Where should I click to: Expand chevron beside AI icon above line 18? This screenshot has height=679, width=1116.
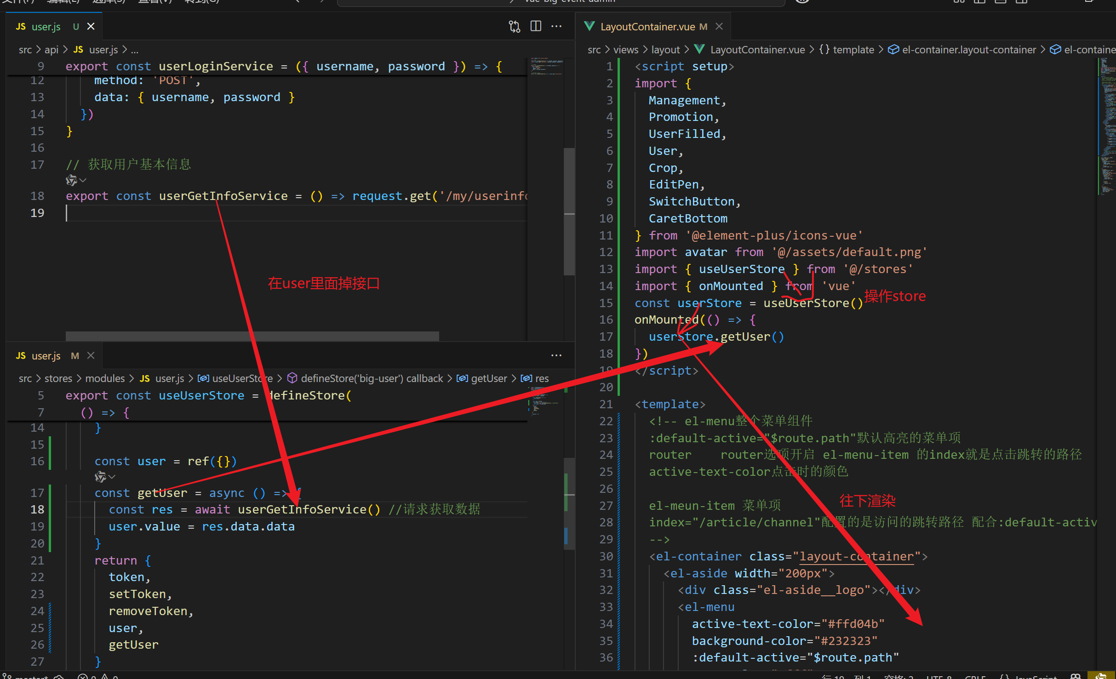click(x=83, y=180)
